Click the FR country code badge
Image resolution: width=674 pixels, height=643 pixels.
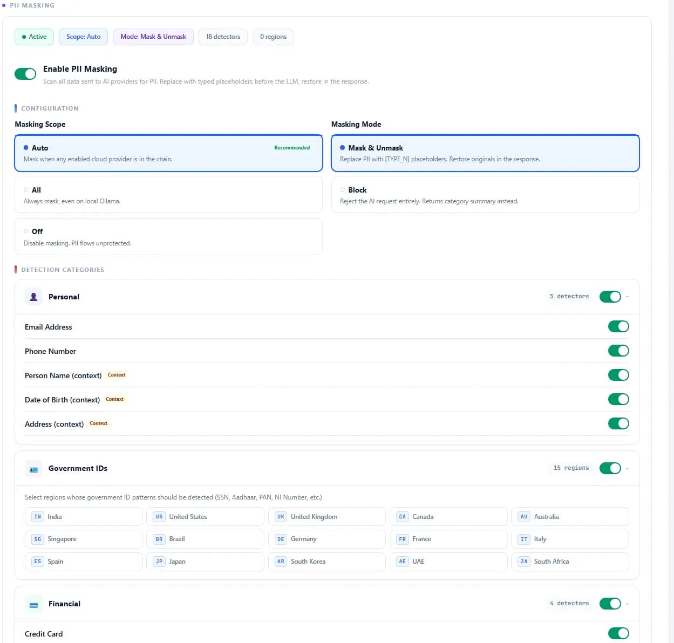[402, 539]
